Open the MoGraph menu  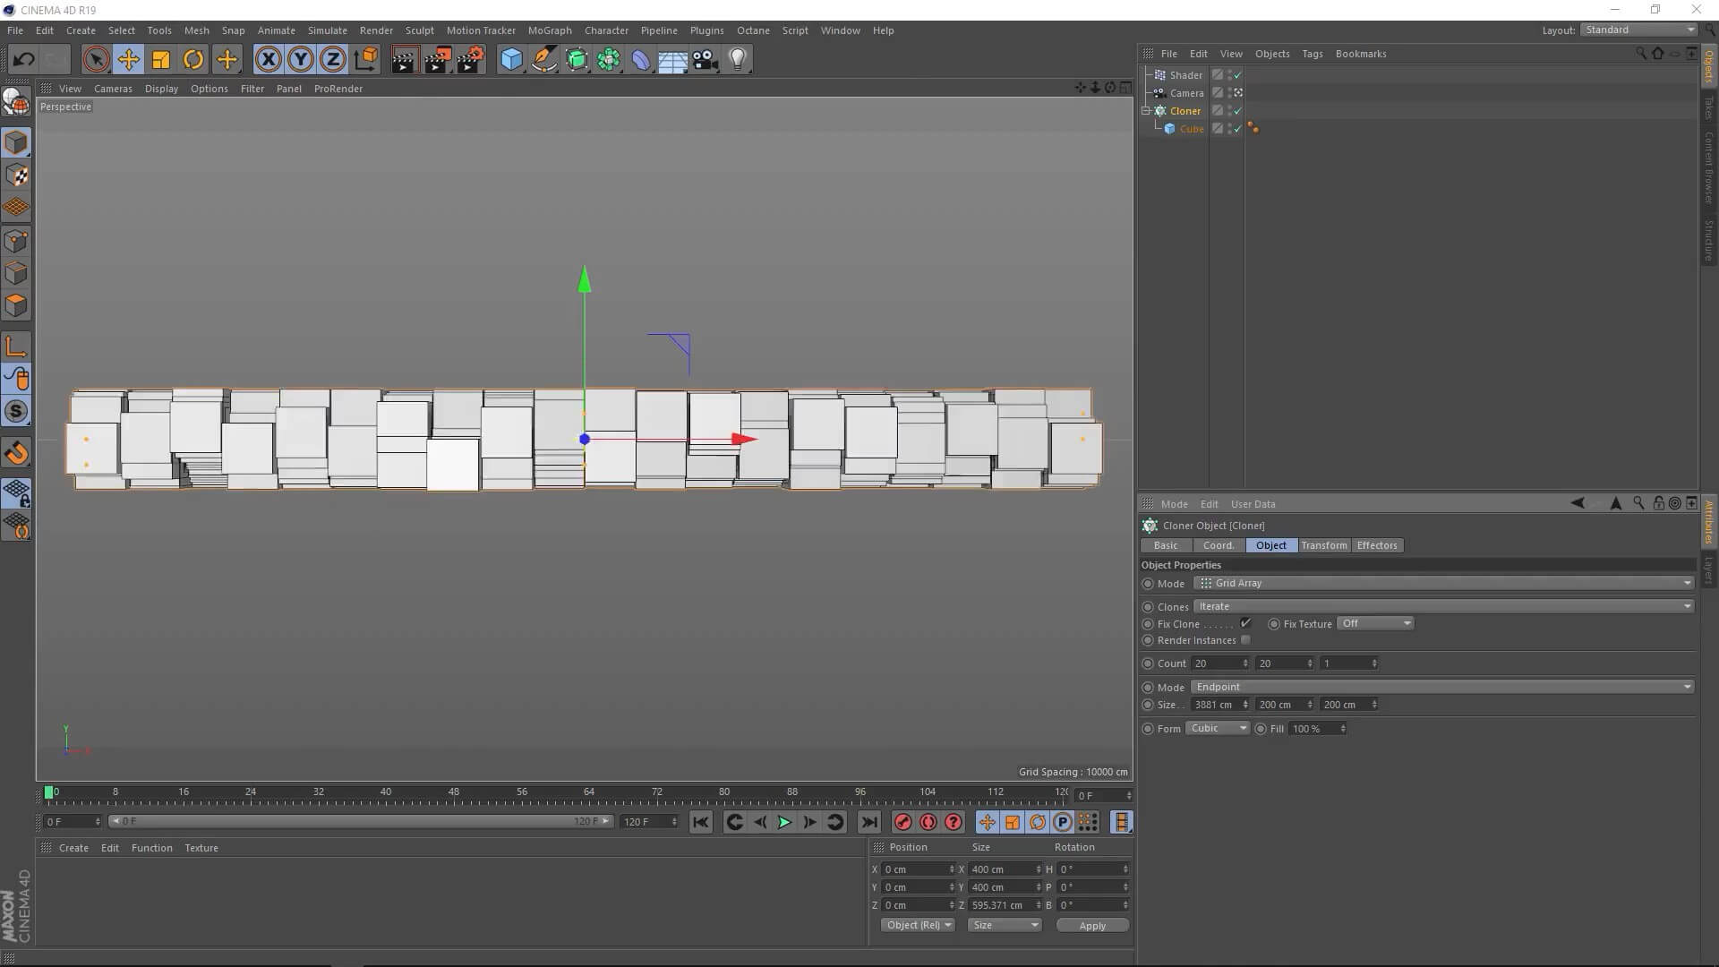point(549,30)
